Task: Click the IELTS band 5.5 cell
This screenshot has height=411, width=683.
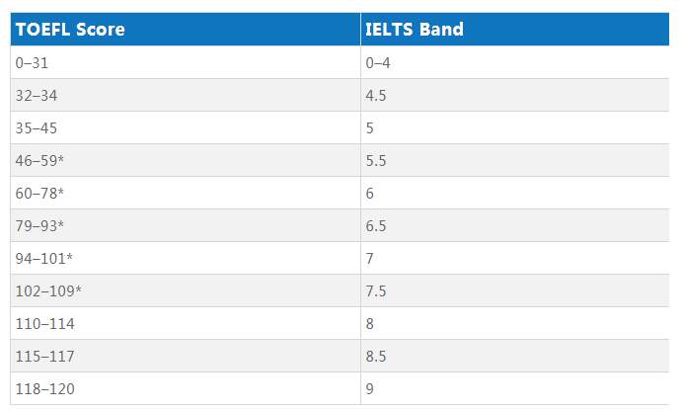Action: (x=515, y=160)
